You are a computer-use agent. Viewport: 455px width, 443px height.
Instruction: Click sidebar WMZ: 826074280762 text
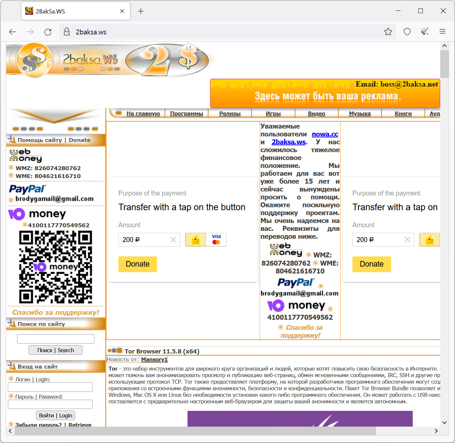[x=48, y=168]
